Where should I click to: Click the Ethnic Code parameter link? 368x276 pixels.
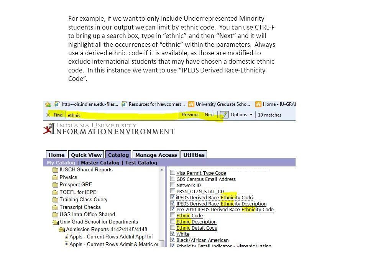click(x=189, y=216)
